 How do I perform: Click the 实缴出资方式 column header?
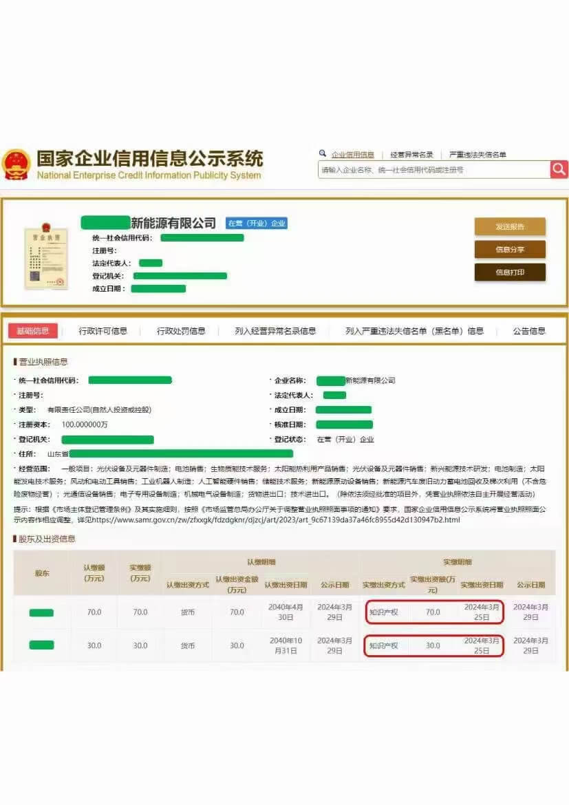tap(384, 585)
